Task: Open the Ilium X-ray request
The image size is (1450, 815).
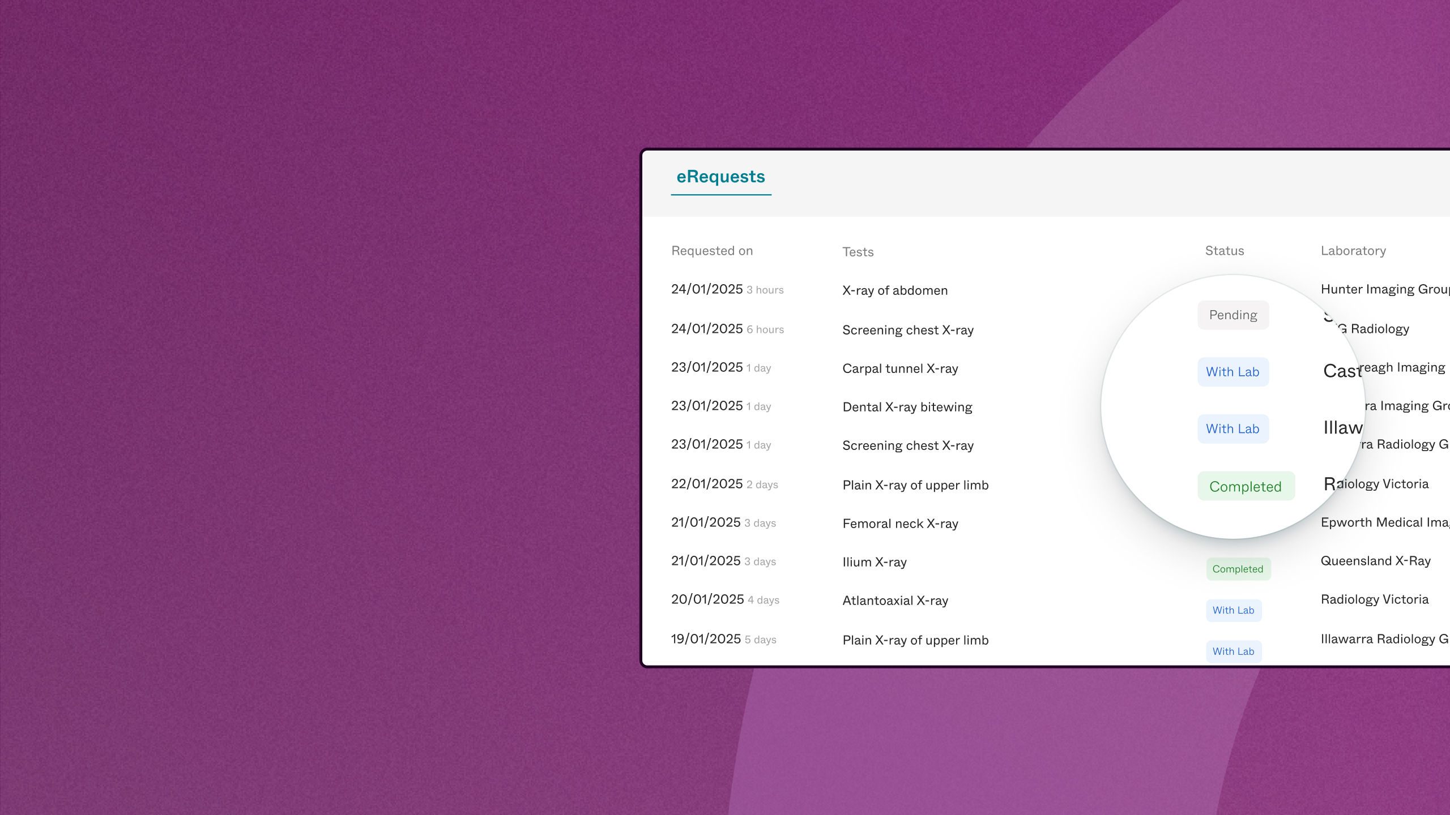Action: (875, 562)
